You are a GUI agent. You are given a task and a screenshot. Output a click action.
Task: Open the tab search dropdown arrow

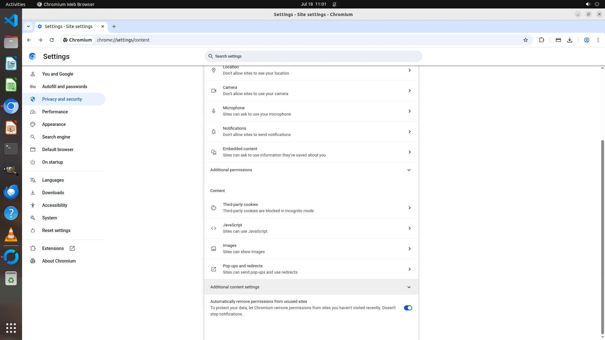point(28,26)
